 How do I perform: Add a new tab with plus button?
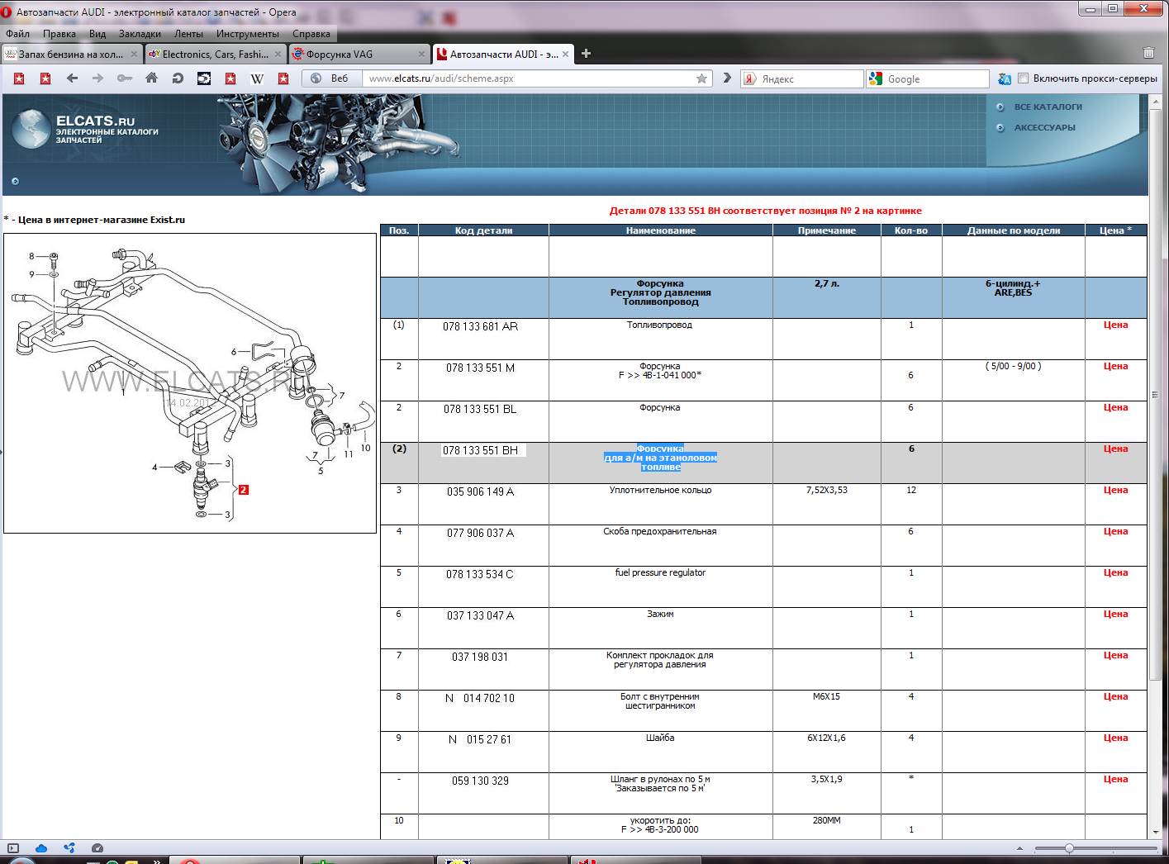click(x=587, y=54)
